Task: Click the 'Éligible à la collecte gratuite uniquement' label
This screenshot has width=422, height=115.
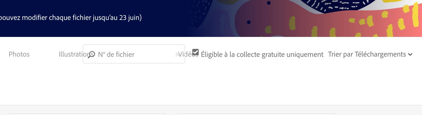Action: tap(262, 54)
